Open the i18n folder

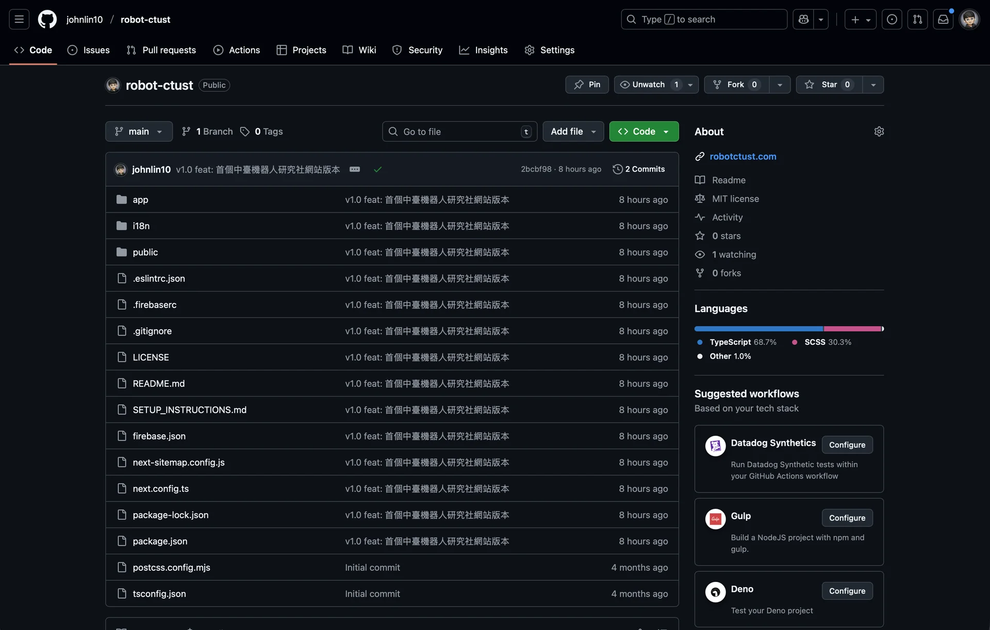pos(141,226)
